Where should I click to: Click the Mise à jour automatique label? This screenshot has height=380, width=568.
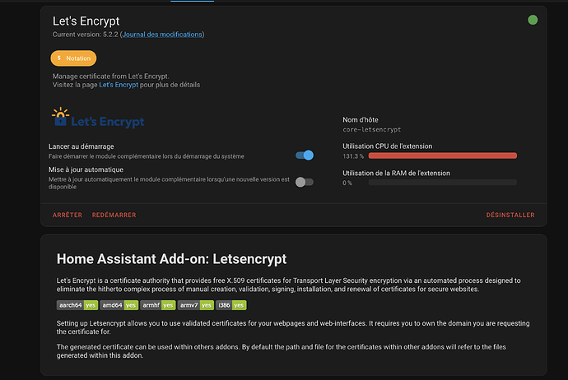[86, 169]
